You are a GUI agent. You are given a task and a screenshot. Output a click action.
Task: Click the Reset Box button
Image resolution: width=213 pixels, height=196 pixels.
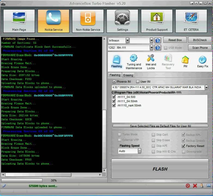[x=175, y=40]
